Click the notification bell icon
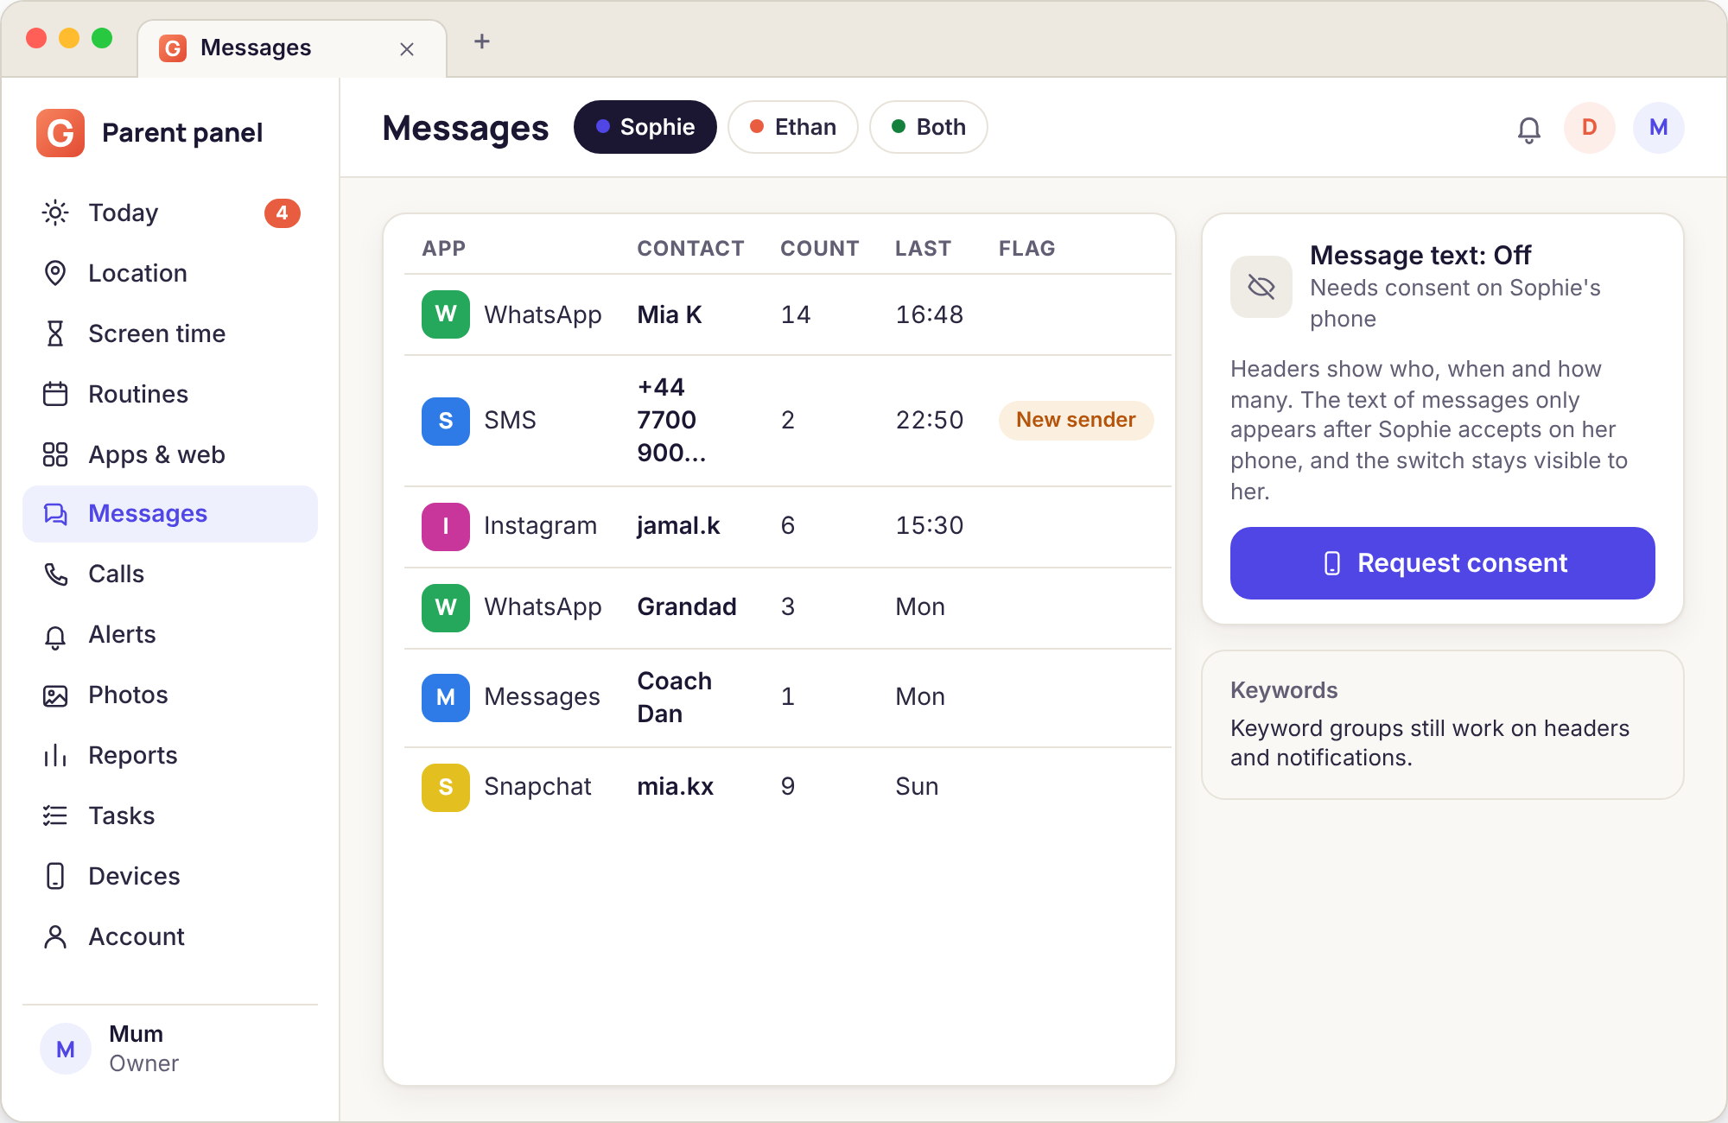This screenshot has width=1728, height=1123. (x=1529, y=129)
